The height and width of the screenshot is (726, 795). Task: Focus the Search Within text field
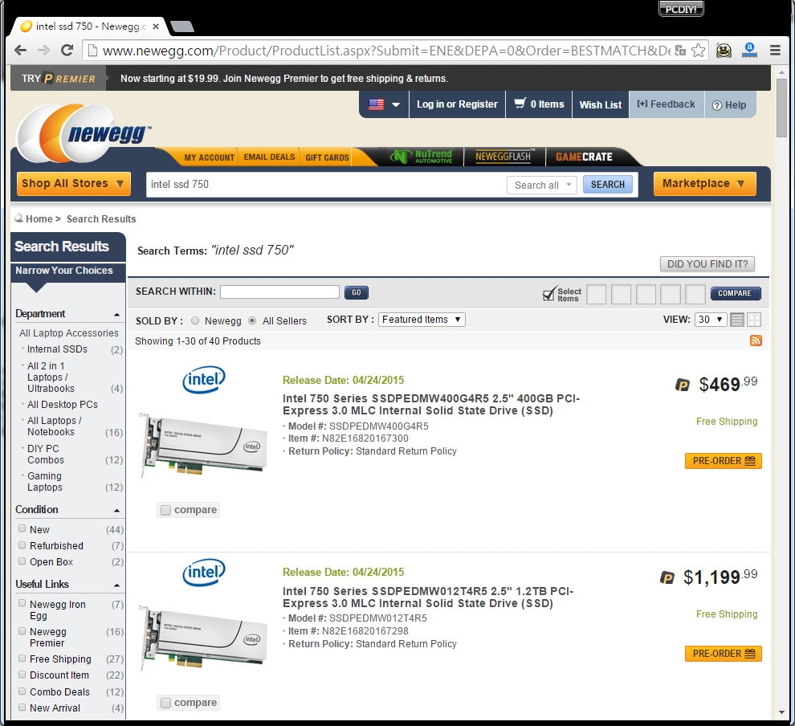click(280, 292)
